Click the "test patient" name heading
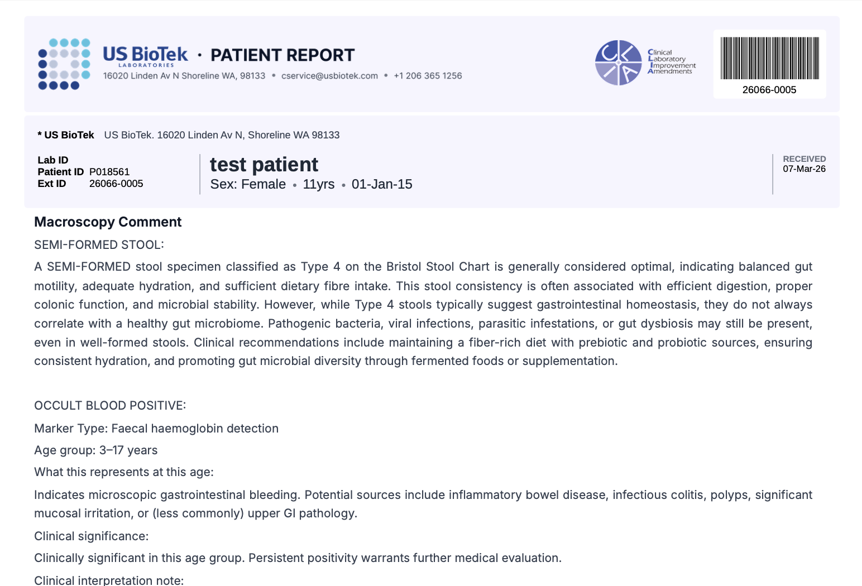 [x=264, y=165]
